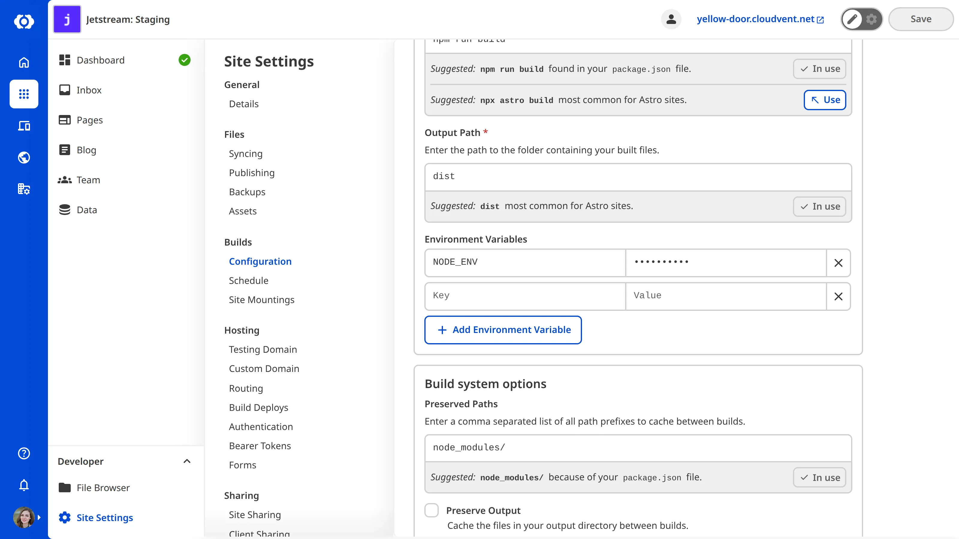
Task: Open Testing Domain settings
Action: (x=263, y=349)
